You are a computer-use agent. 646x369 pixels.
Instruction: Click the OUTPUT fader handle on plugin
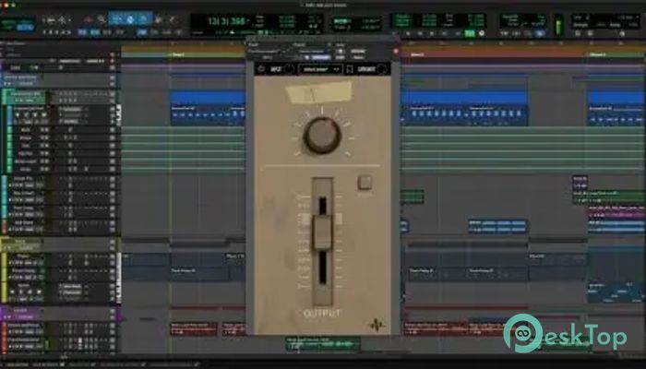point(322,231)
